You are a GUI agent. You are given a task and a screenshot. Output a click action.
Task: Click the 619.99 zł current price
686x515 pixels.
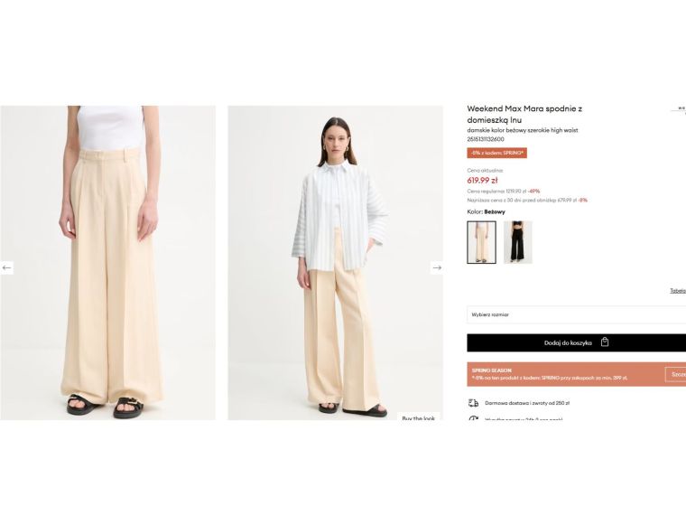[x=483, y=181]
